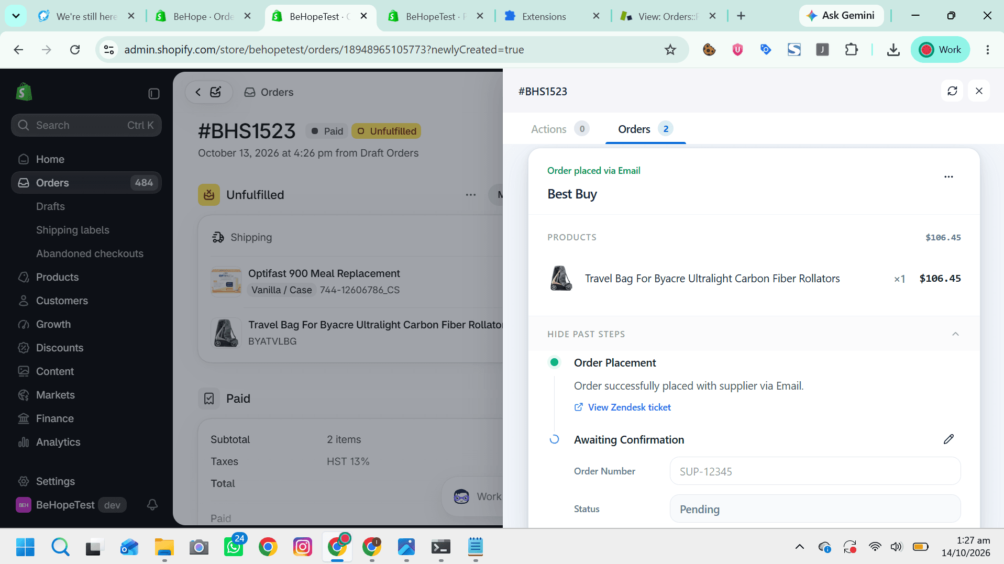Refresh the #BHS1523 side panel
The height and width of the screenshot is (564, 1004).
point(952,91)
